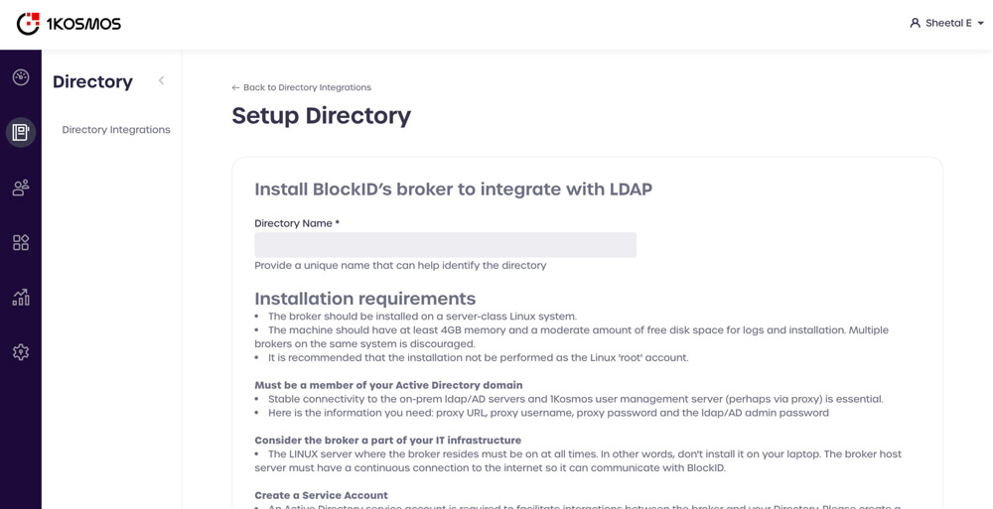This screenshot has height=509, width=993.
Task: Open the Reports chart icon in sidebar
Action: tap(21, 298)
